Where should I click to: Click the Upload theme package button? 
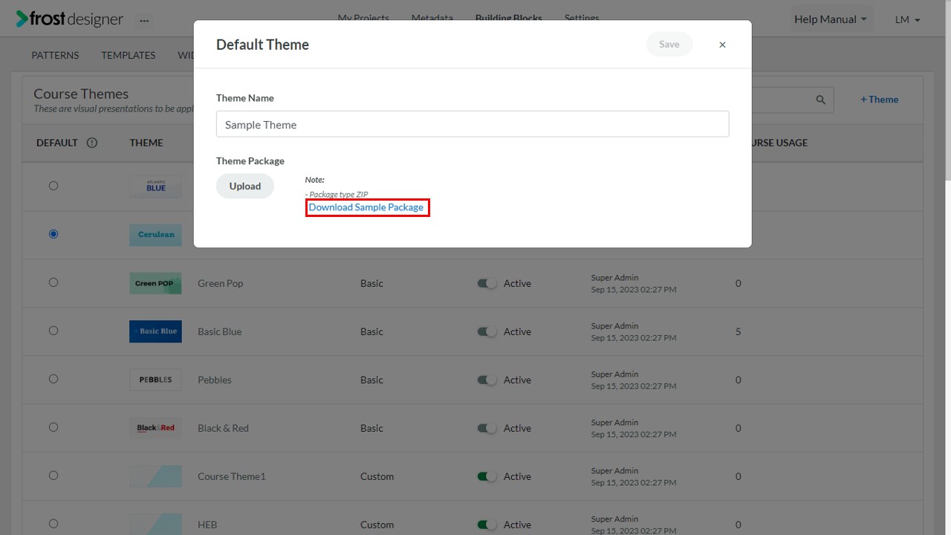pos(245,187)
